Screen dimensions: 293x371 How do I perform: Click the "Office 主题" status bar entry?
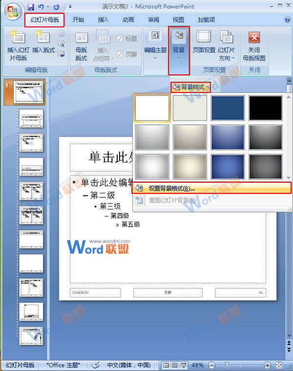pos(63,365)
